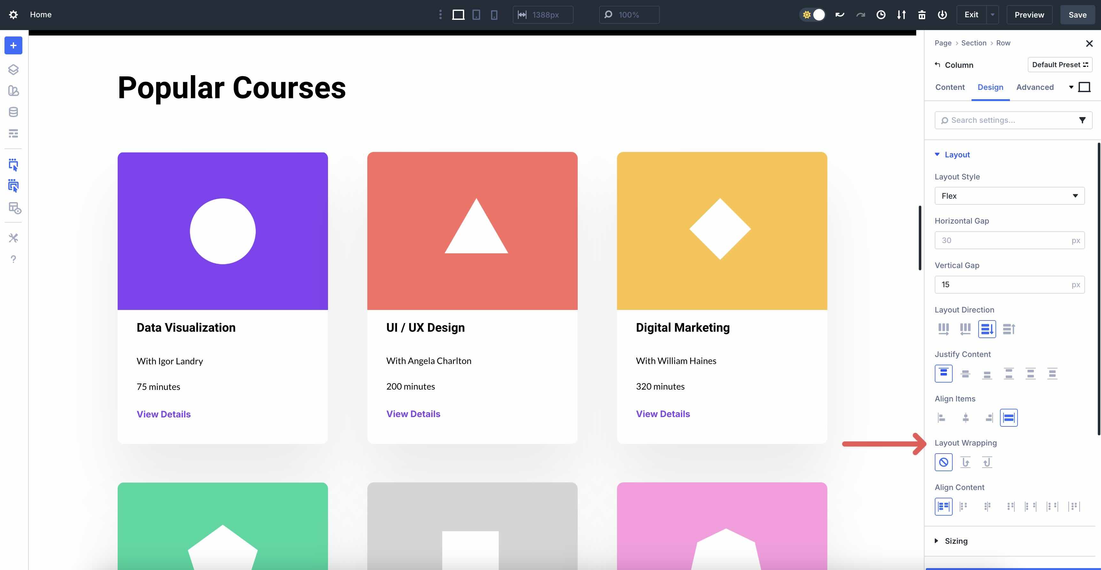Open the database/dynamic data panel
This screenshot has width=1101, height=570.
click(x=13, y=112)
